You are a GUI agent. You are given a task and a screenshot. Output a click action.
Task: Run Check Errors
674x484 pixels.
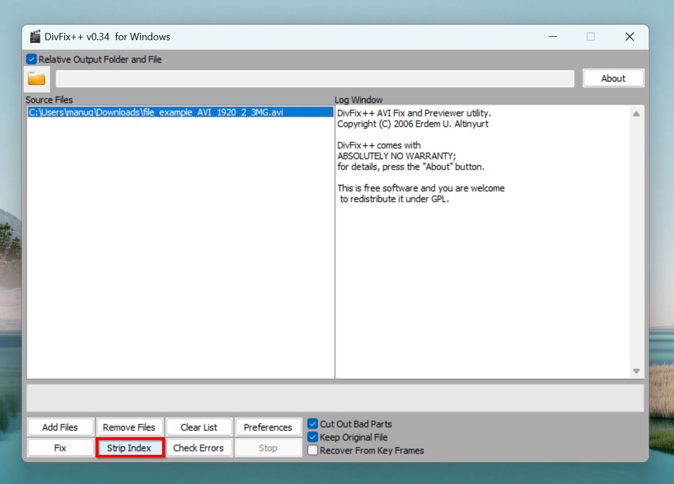pos(199,448)
